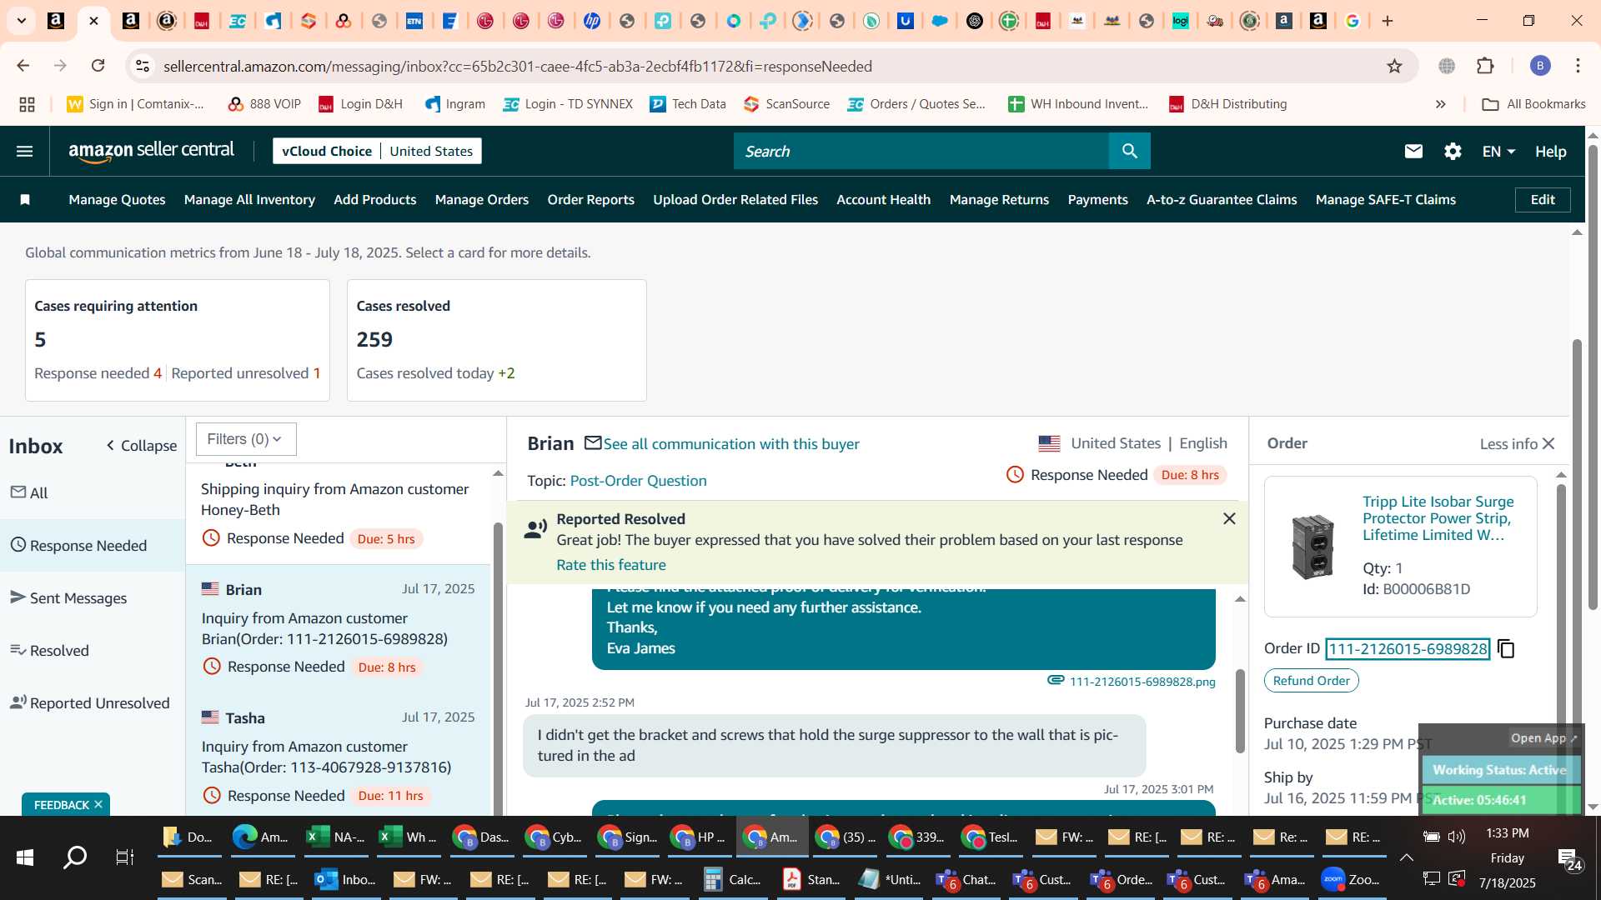Screen dimensions: 1601x900
Task: Open the Manage Orders menu
Action: click(481, 199)
